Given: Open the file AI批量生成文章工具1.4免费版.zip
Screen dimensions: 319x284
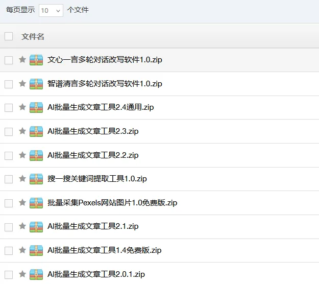Looking at the screenshot, I should click(x=104, y=250).
